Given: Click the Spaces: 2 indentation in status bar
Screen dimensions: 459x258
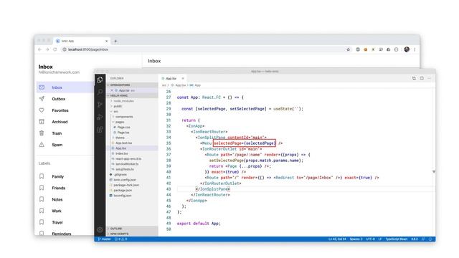Looking at the screenshot, I should 356,239.
